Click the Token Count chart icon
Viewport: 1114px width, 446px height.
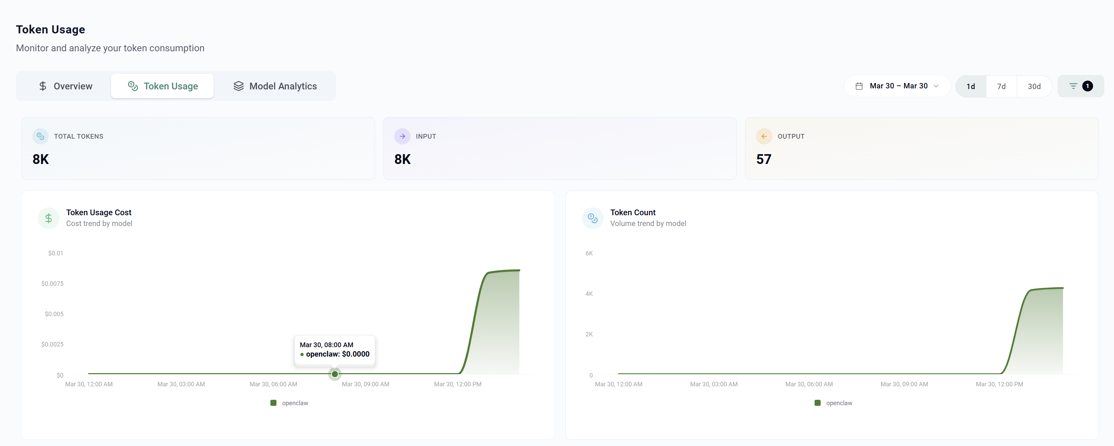point(592,218)
